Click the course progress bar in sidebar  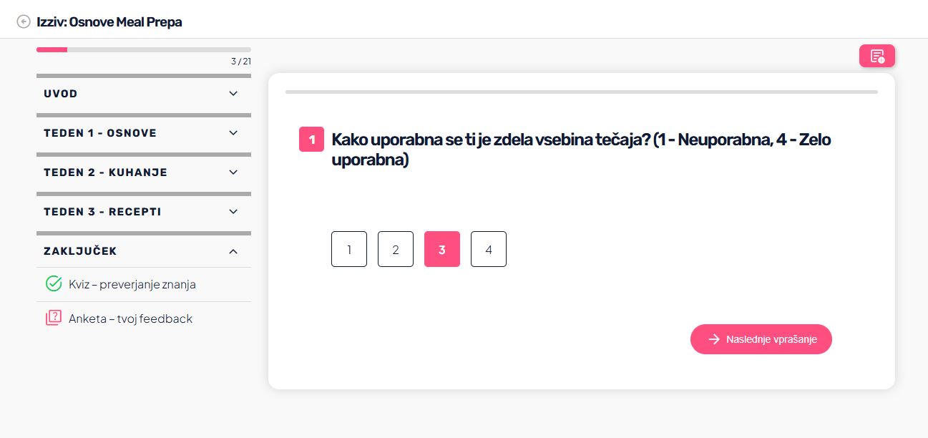click(144, 49)
